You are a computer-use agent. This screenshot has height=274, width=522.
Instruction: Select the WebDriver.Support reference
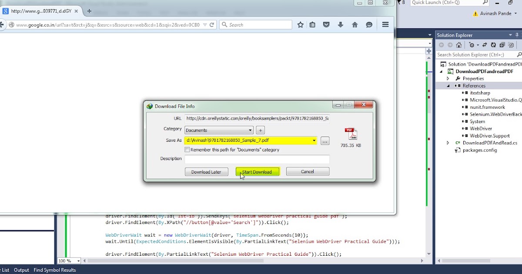(490, 136)
